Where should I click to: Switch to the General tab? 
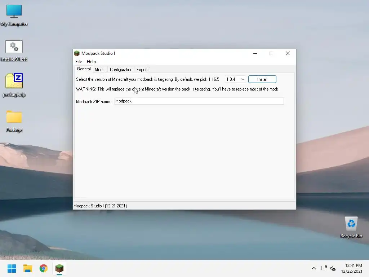click(84, 69)
